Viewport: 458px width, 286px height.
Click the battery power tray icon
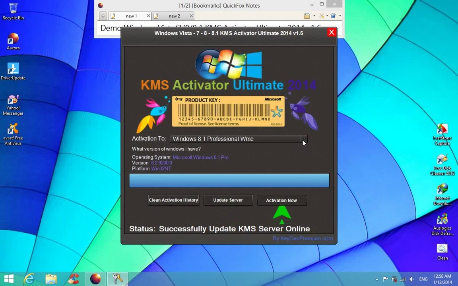click(394, 279)
